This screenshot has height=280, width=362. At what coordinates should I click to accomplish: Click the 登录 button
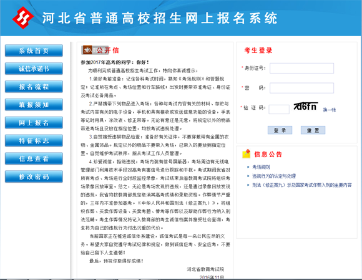pyautogui.click(x=280, y=130)
